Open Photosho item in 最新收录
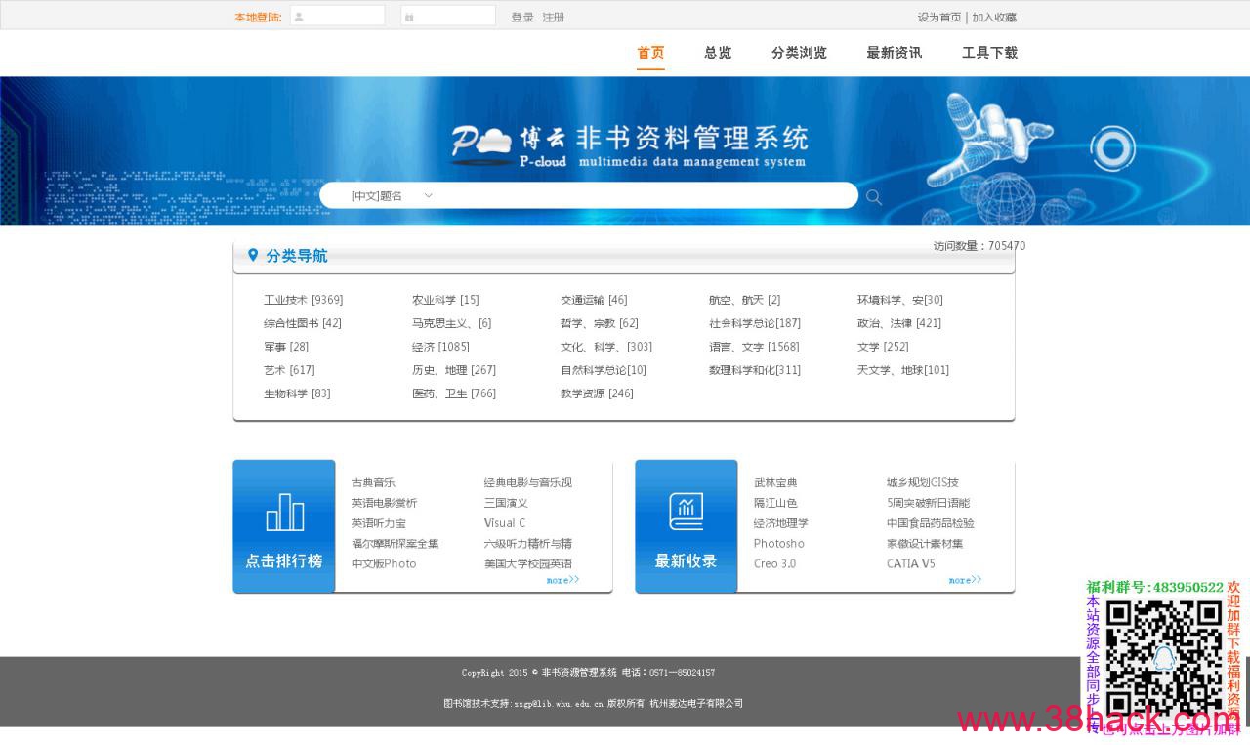The height and width of the screenshot is (745, 1250). tap(778, 544)
